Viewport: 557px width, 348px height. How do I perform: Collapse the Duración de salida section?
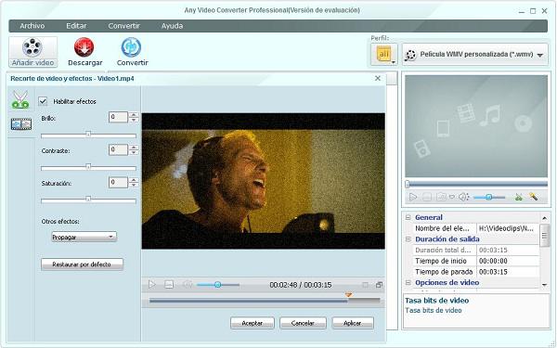click(408, 239)
